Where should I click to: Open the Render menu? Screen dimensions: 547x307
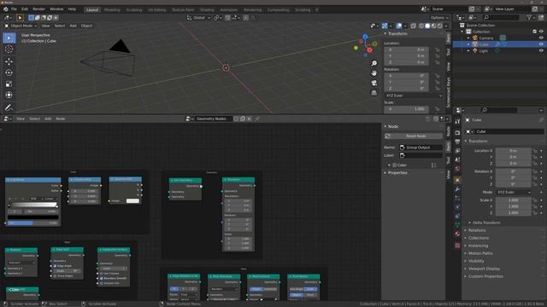click(x=38, y=9)
